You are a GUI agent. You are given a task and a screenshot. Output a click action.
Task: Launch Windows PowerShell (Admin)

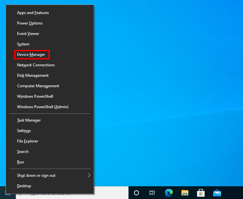coord(43,107)
